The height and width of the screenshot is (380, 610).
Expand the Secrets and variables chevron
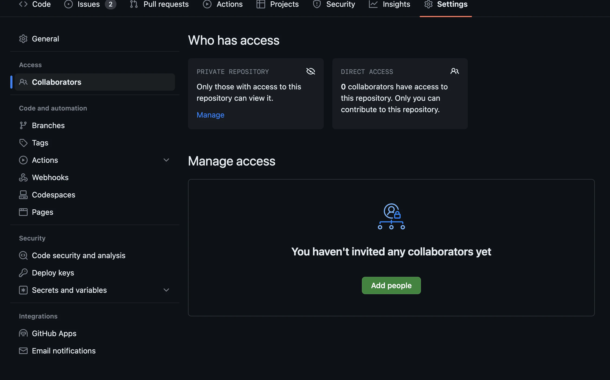pyautogui.click(x=166, y=290)
